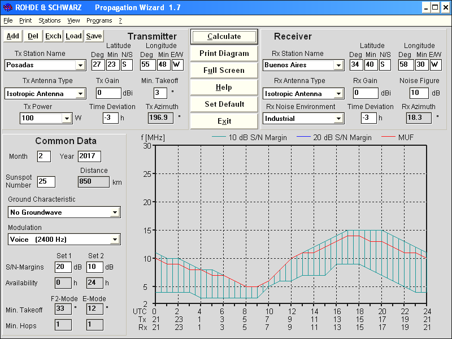Click the Help button
Viewport: 452px width, 339px height.
pyautogui.click(x=224, y=88)
